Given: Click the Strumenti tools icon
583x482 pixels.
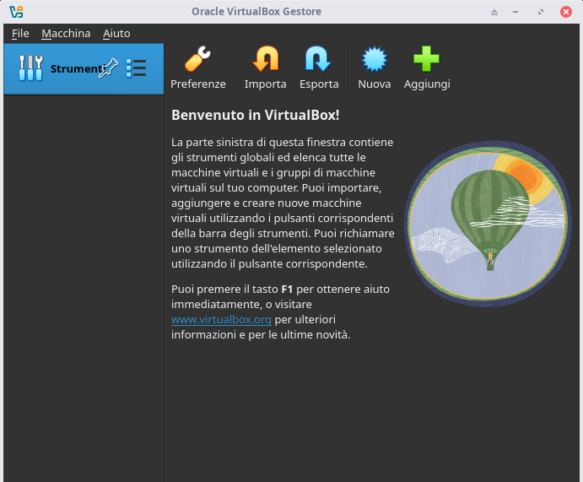Looking at the screenshot, I should (30, 68).
